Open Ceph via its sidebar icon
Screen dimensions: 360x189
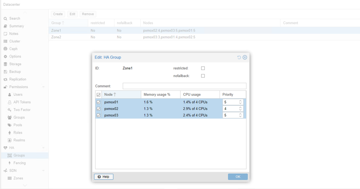coord(5,49)
